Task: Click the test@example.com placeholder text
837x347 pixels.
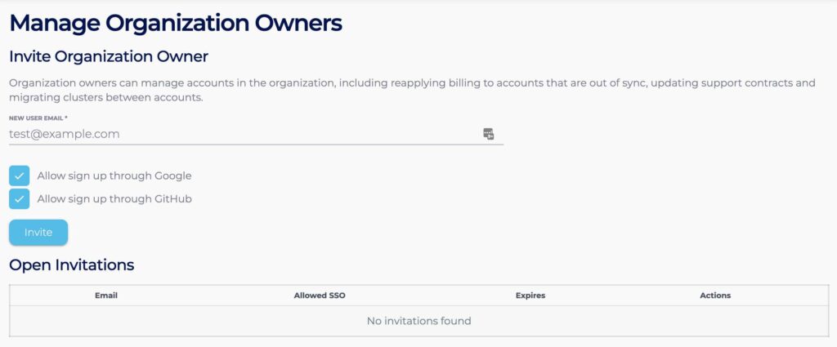Action: (65, 134)
